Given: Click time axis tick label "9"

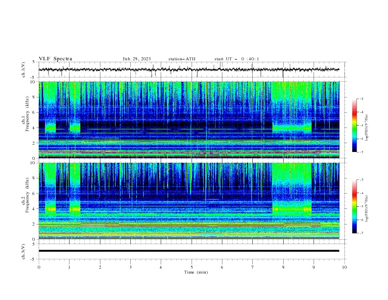Looking at the screenshot, I should 314,267.
